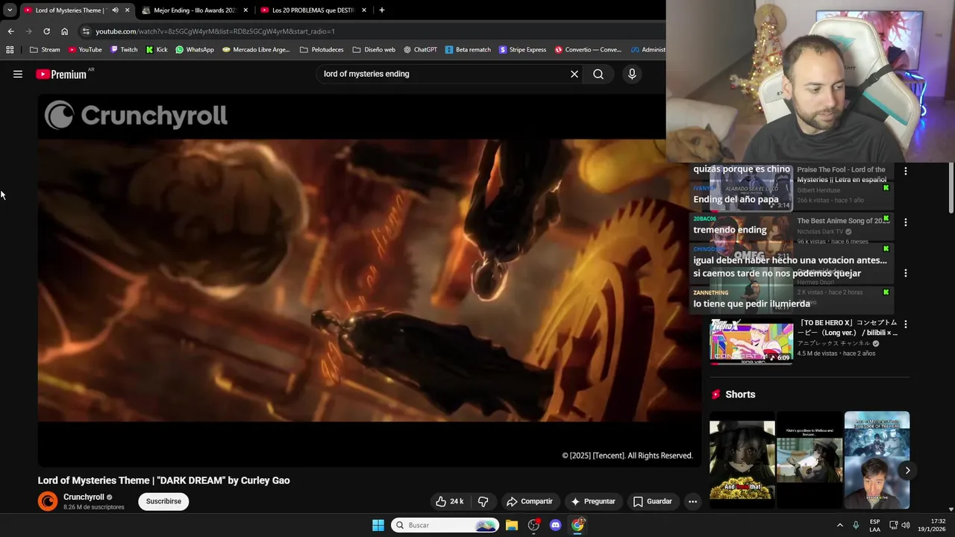This screenshot has width=955, height=537.
Task: Click the ESP LAA language indicator
Action: [874, 525]
